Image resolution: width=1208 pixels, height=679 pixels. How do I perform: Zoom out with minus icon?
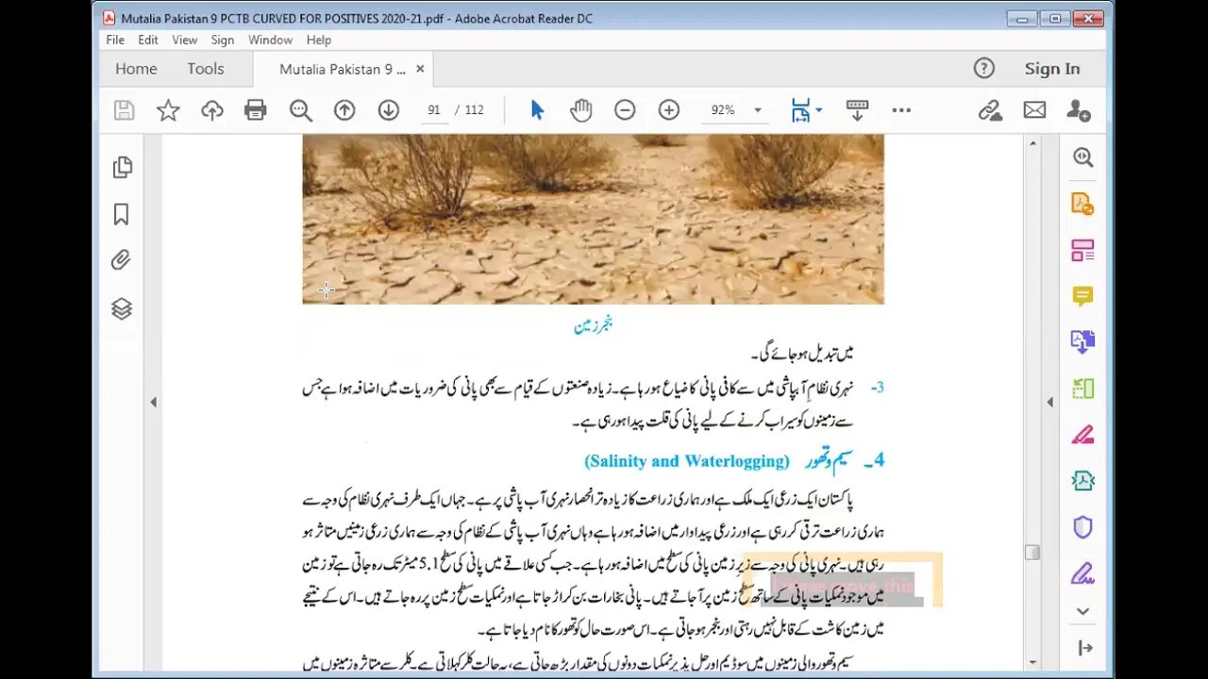[x=625, y=110]
